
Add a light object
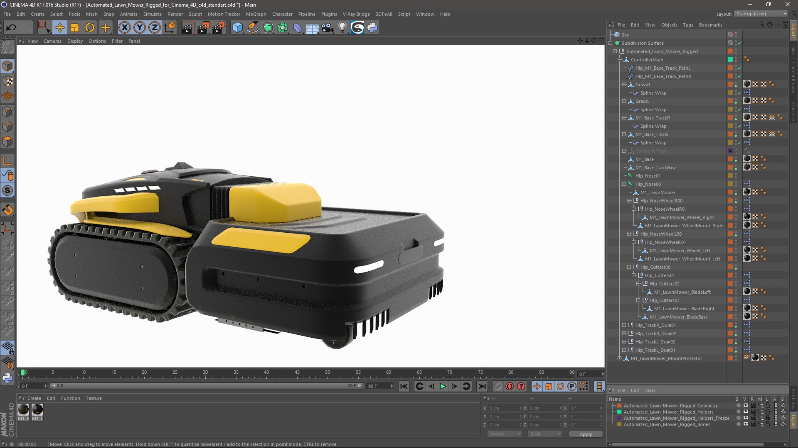click(x=342, y=28)
